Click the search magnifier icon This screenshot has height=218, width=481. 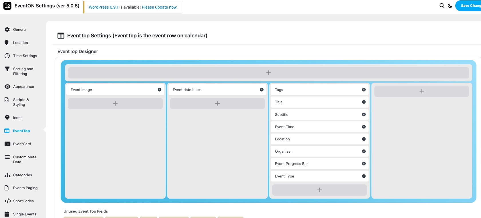(x=442, y=6)
